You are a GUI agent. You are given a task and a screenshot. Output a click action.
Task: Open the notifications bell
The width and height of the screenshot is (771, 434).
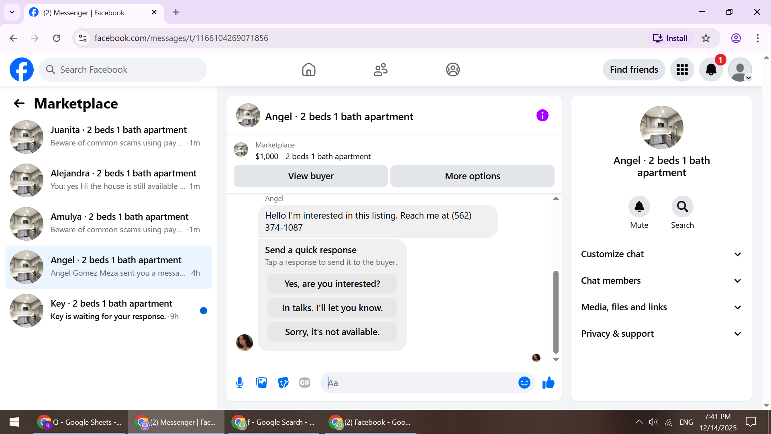coord(711,70)
